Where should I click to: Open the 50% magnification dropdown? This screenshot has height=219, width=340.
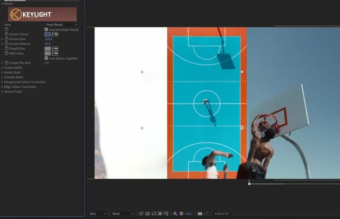coord(98,214)
